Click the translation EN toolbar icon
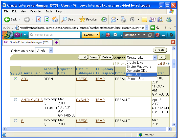Image resolution: width=178 pixels, height=138 pixels. [152, 19]
